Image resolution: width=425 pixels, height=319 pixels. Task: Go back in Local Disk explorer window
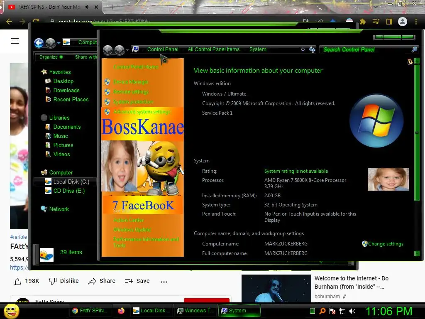pyautogui.click(x=39, y=43)
